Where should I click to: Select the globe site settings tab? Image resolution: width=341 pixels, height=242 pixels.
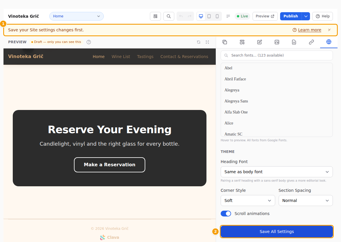coord(329,42)
